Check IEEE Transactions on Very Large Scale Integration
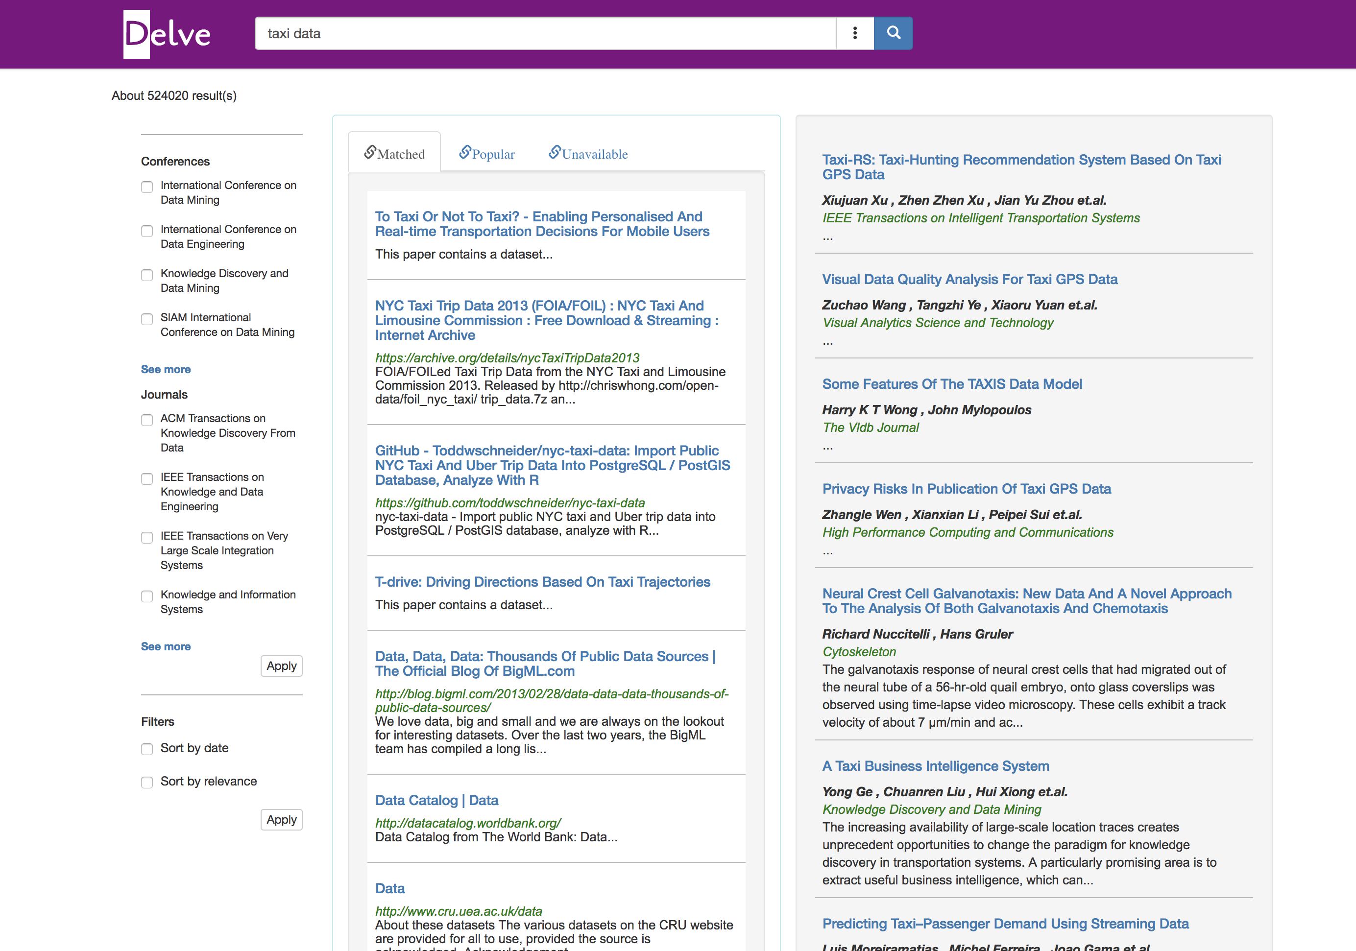Screen dimensions: 1356x951 tap(147, 537)
